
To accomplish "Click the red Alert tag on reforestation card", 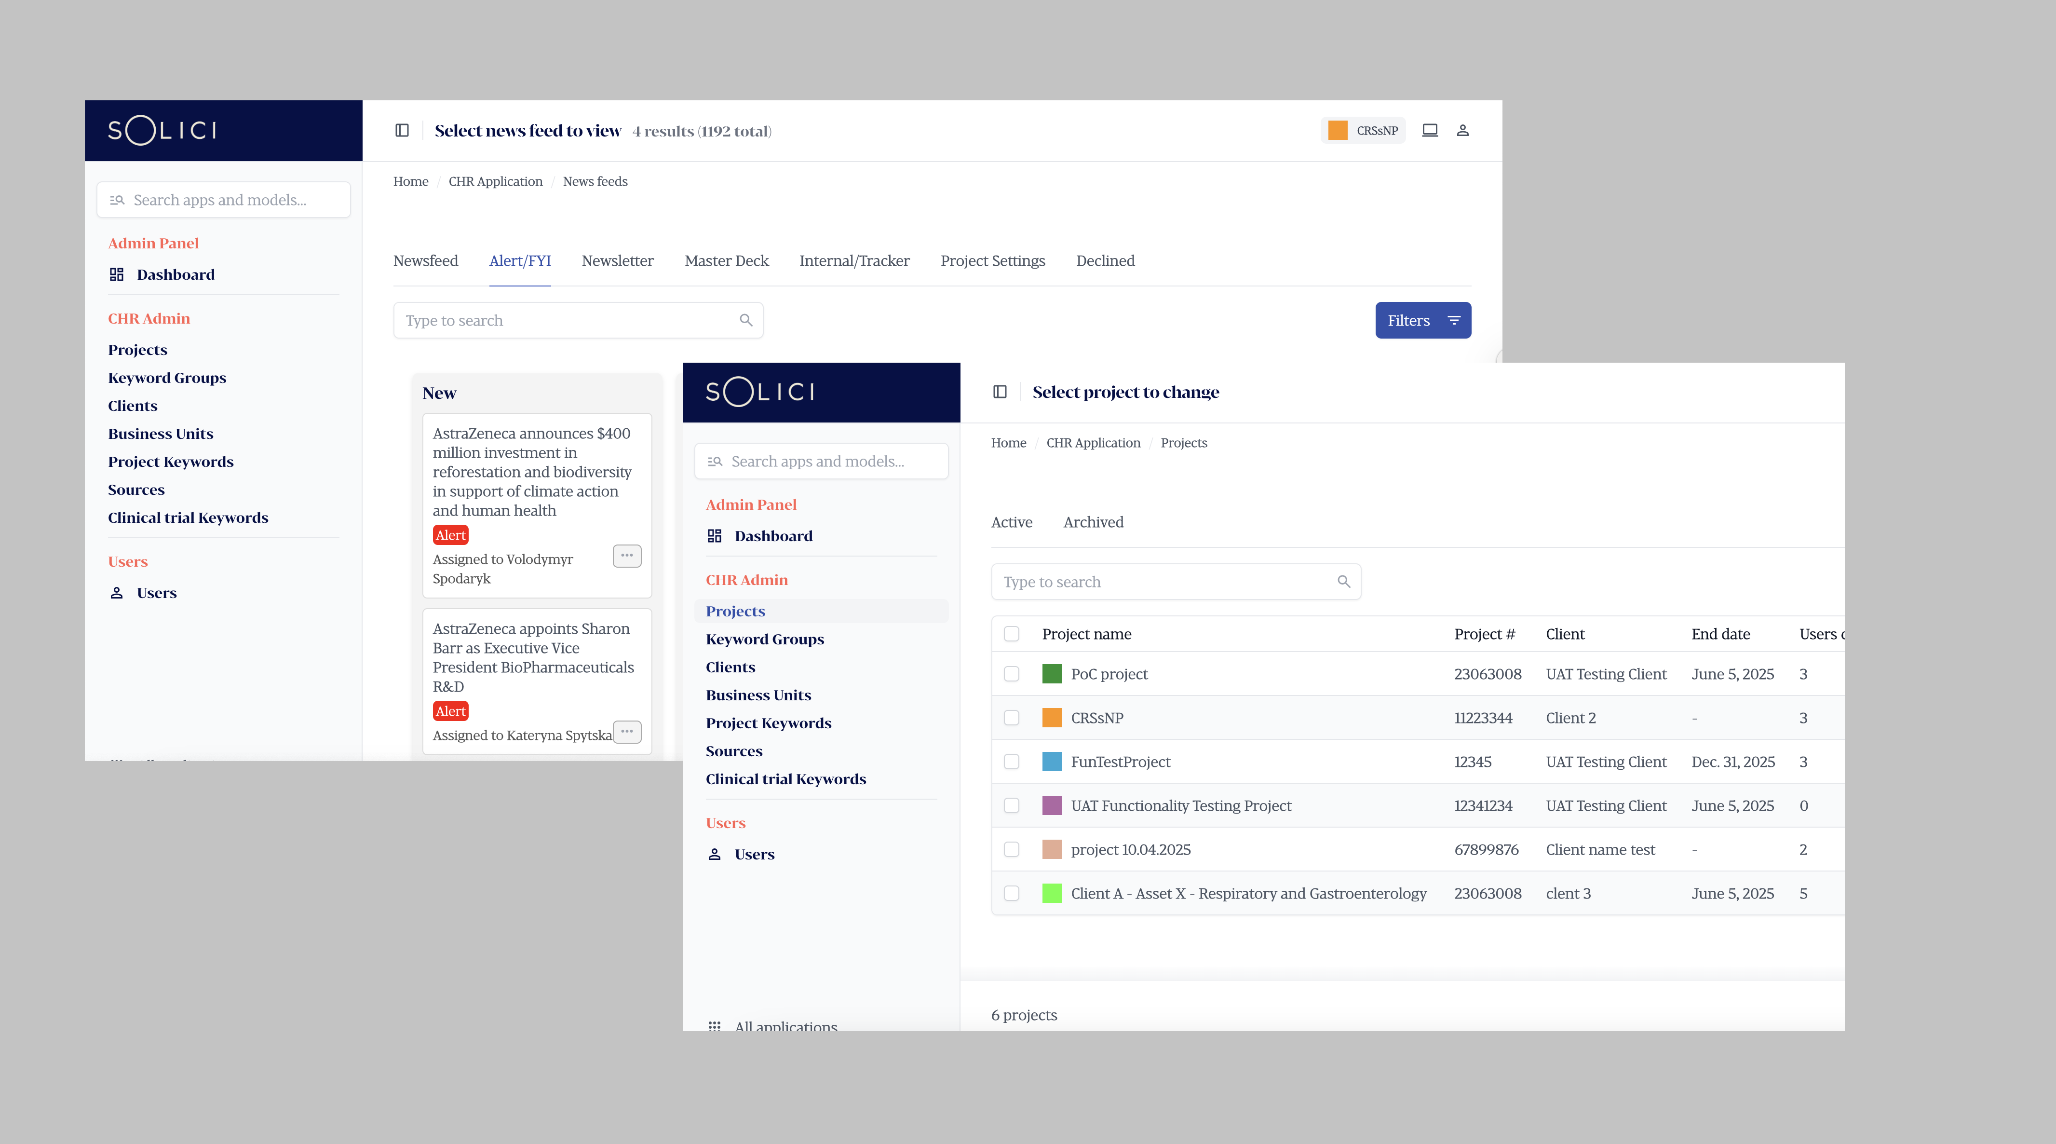I will coord(450,535).
